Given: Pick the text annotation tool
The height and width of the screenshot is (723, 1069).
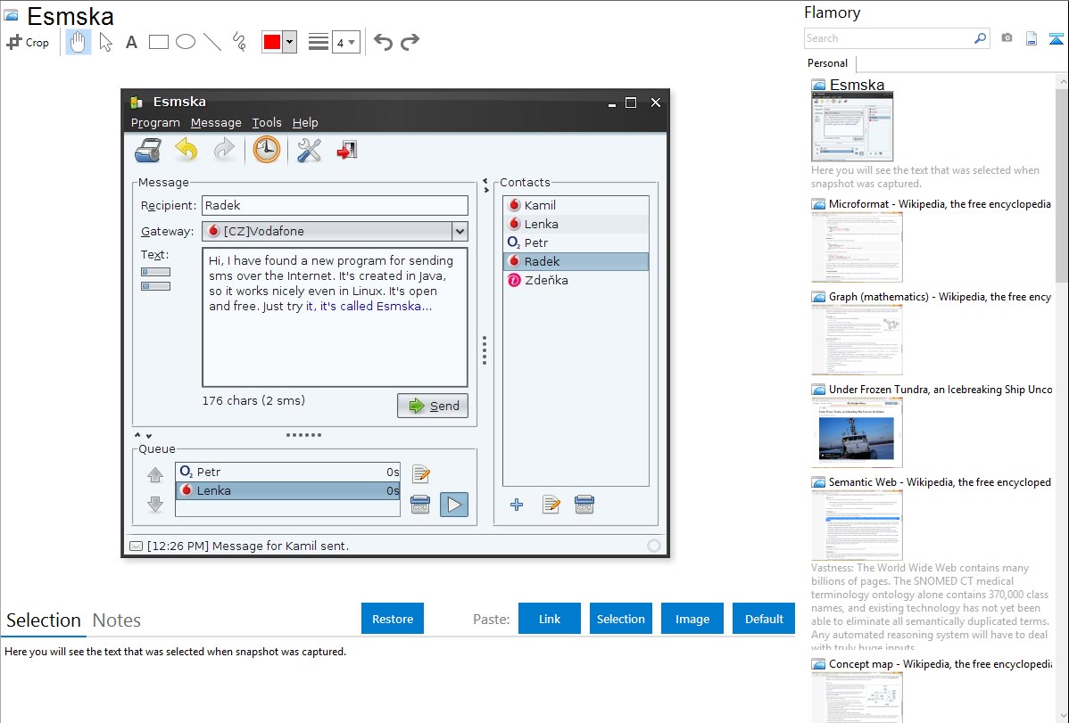Looking at the screenshot, I should [131, 42].
